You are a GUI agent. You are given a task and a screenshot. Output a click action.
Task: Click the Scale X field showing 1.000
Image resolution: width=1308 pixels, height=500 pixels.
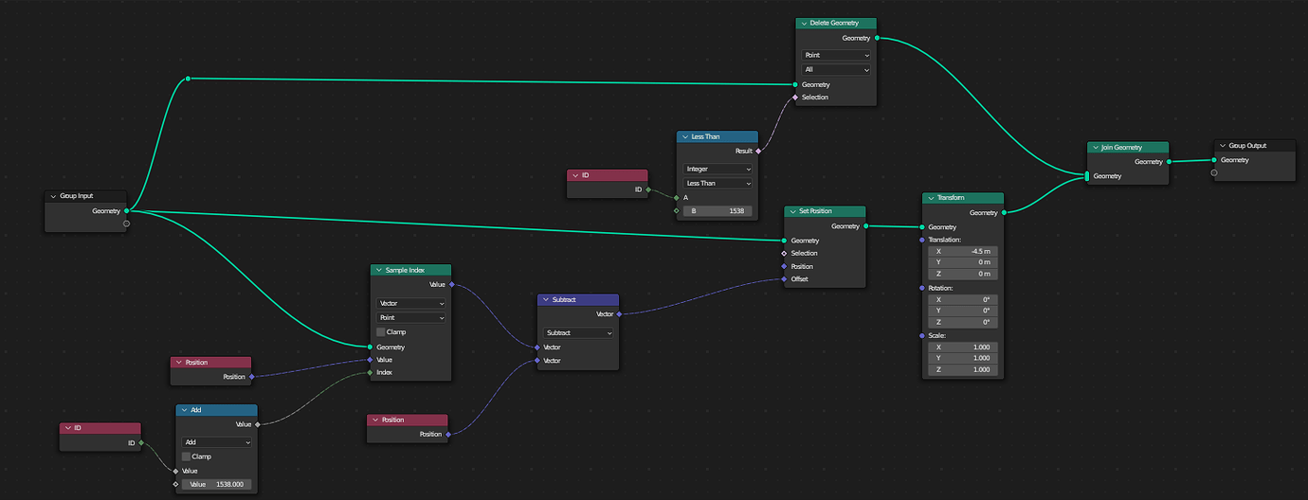(x=963, y=347)
